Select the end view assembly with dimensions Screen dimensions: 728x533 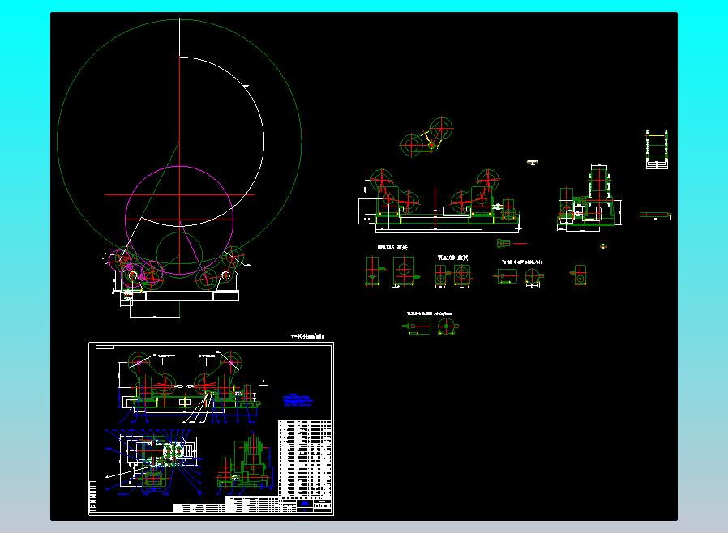point(589,203)
